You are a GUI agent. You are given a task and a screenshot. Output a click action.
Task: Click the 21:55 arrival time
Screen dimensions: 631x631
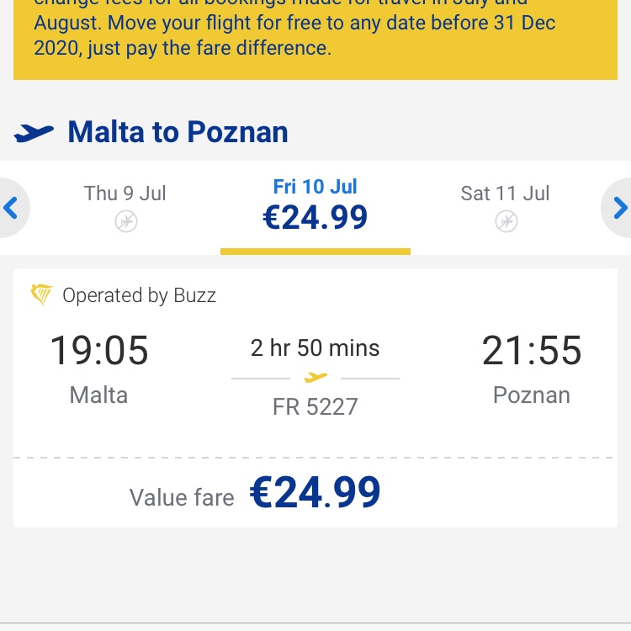(532, 351)
